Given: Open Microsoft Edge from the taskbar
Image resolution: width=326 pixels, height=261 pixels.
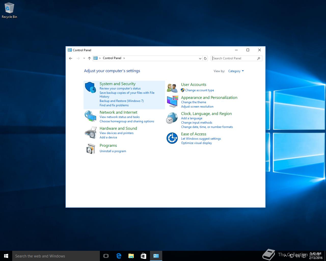Looking at the screenshot, I should (119, 256).
